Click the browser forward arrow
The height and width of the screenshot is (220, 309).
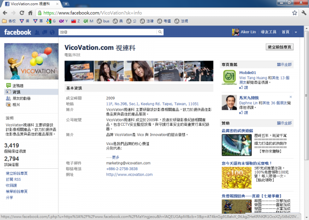14,13
